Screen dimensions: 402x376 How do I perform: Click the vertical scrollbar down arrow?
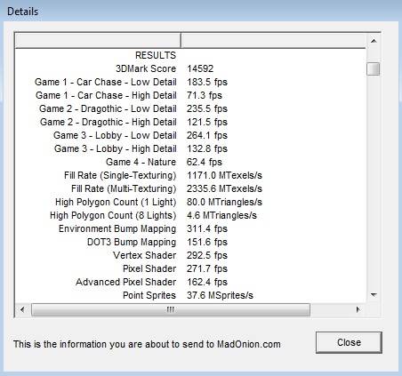click(374, 295)
